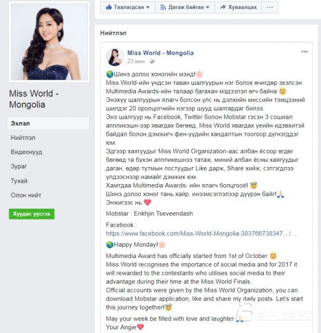Open the post options ellipsis menu
The height and width of the screenshot is (333, 321).
coord(304,52)
